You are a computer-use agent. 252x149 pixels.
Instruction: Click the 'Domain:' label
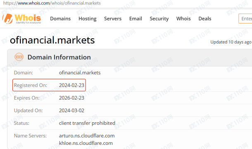(24, 73)
